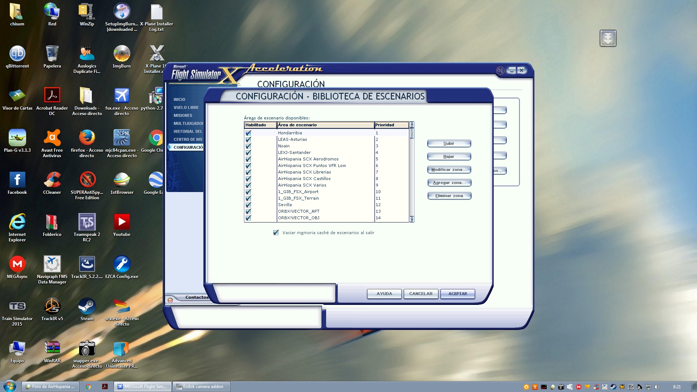The image size is (697, 392).
Task: Toggle the Sevilla scenery enabled checkbox
Action: coord(248,205)
